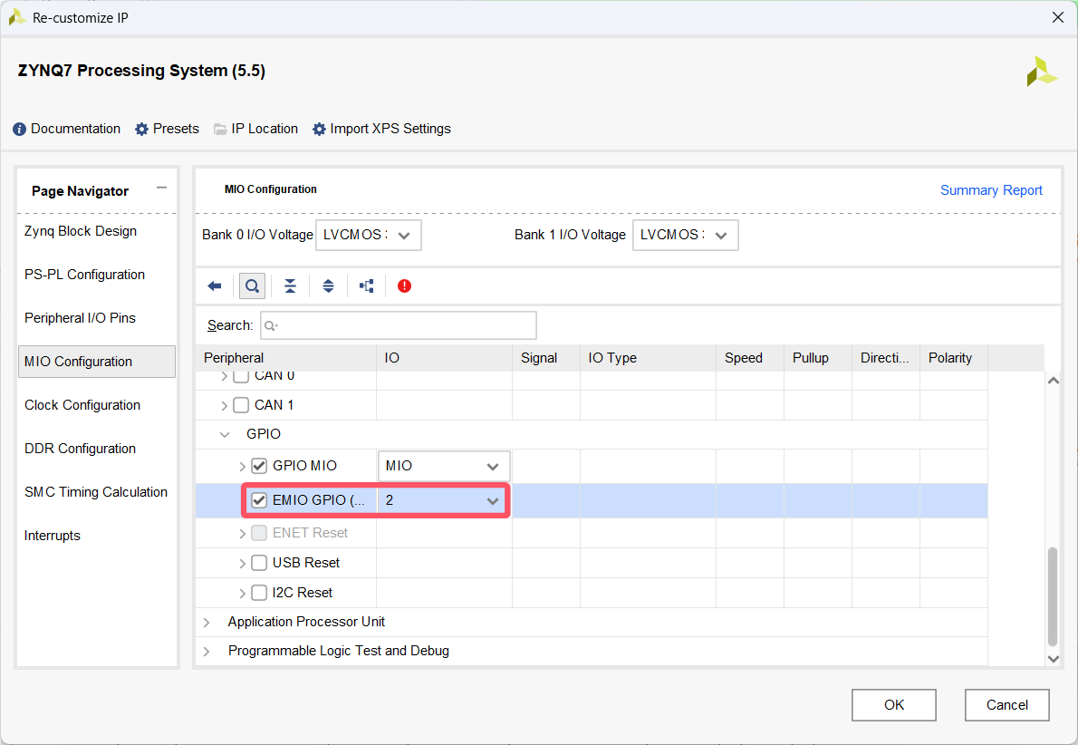Expand the USB Reset row

242,564
